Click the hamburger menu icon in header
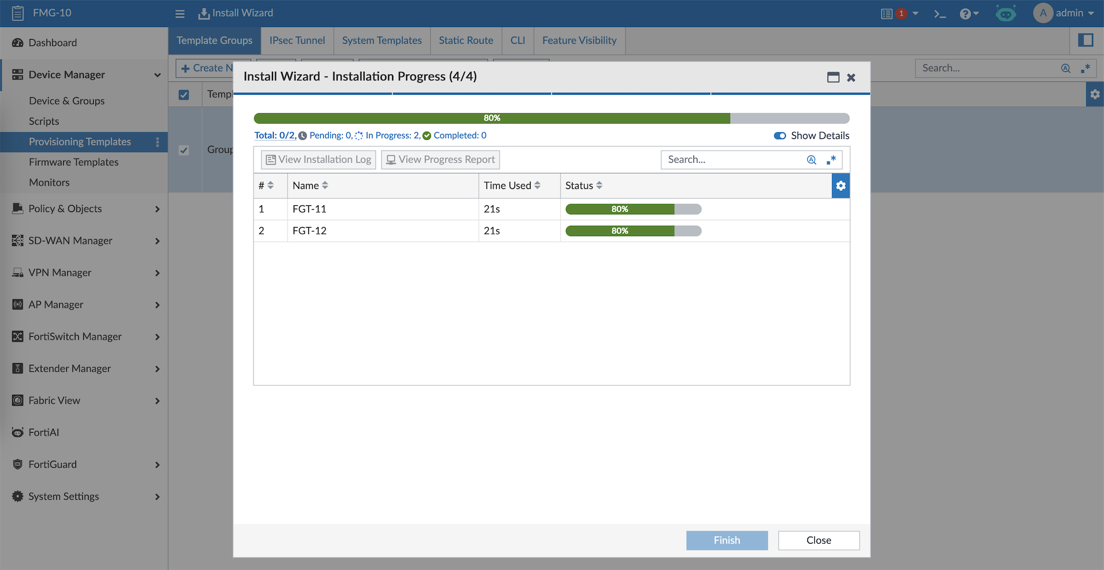Viewport: 1104px width, 570px height. (x=180, y=14)
